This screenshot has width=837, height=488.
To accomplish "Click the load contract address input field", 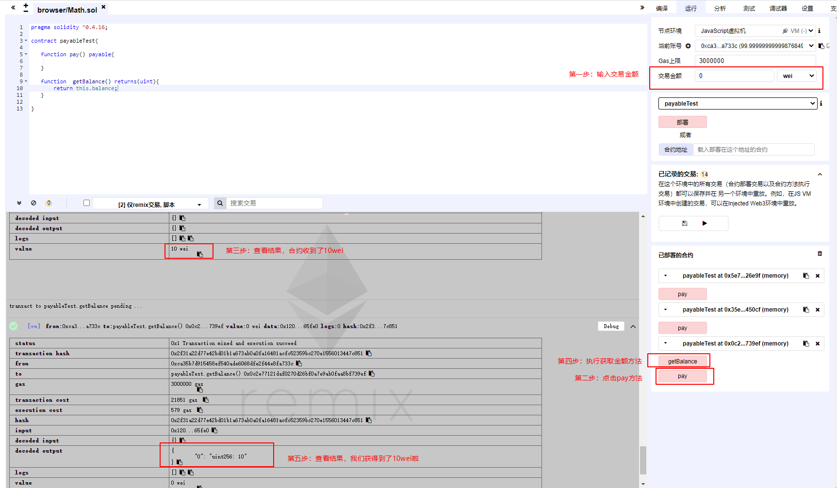I will pyautogui.click(x=754, y=150).
